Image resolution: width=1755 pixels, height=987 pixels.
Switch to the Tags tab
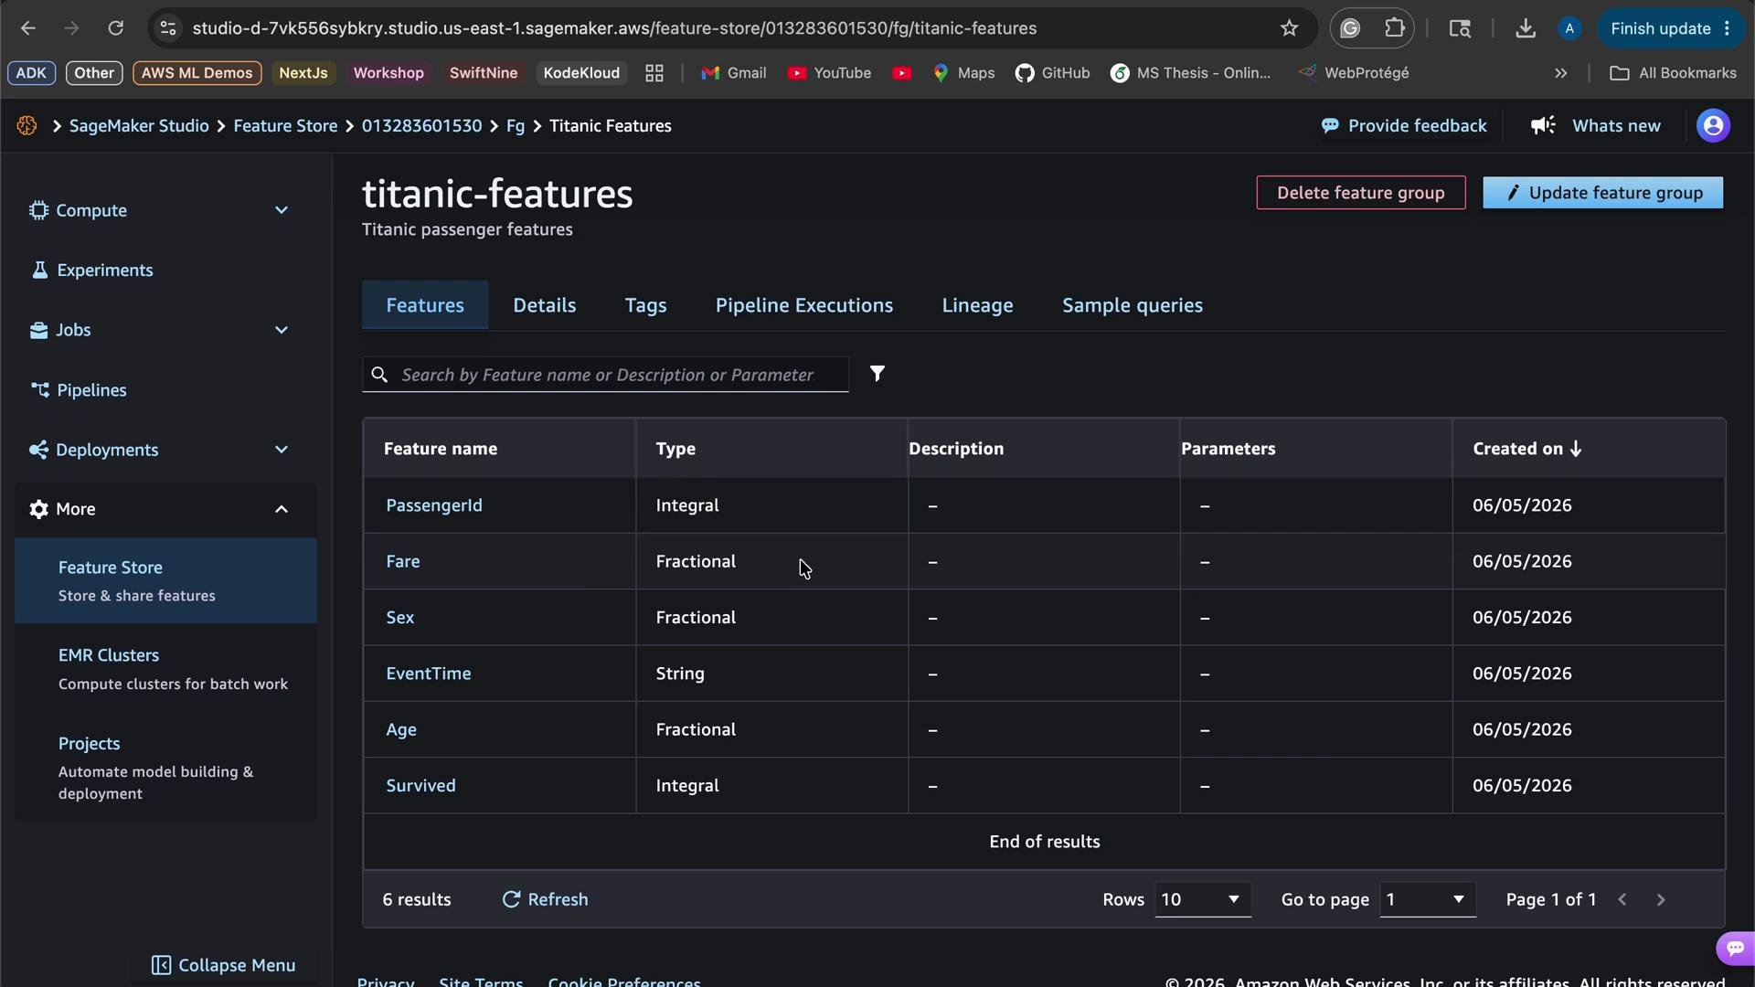click(x=645, y=305)
